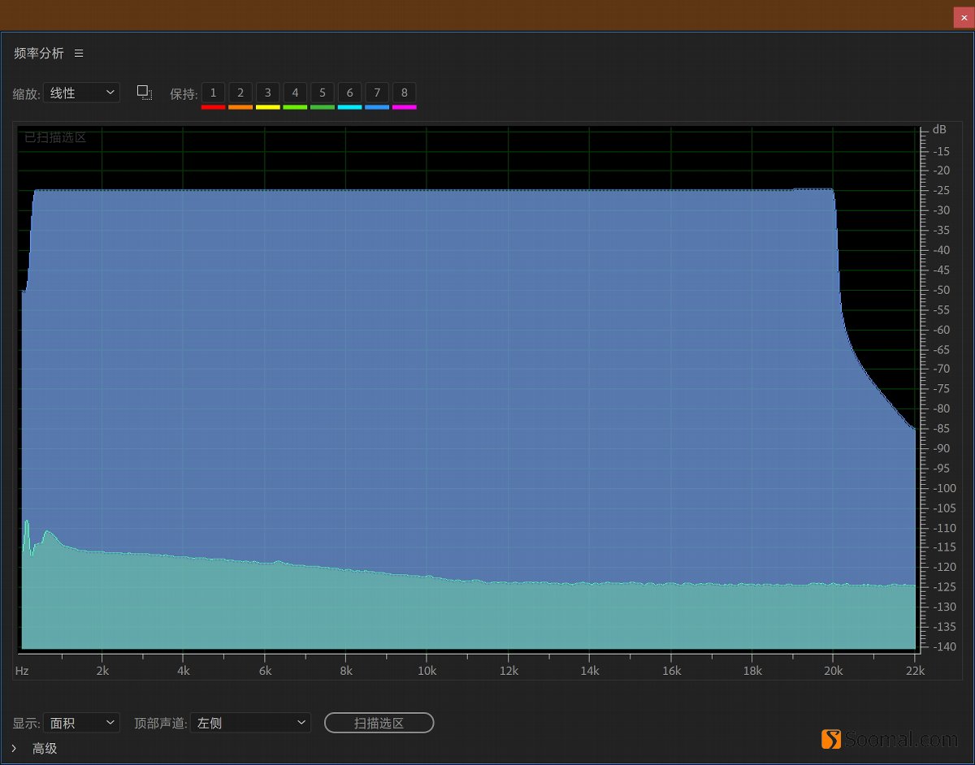
Task: Open the 显示 dropdown showing 面积
Action: pyautogui.click(x=81, y=723)
